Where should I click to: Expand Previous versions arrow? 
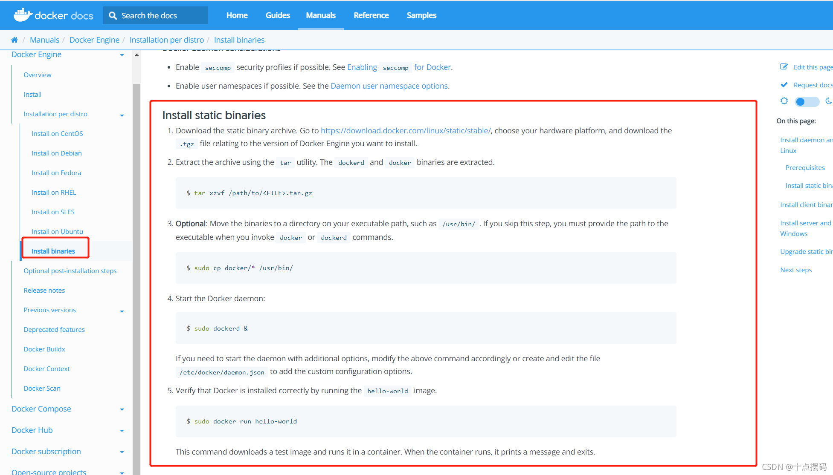click(x=122, y=311)
